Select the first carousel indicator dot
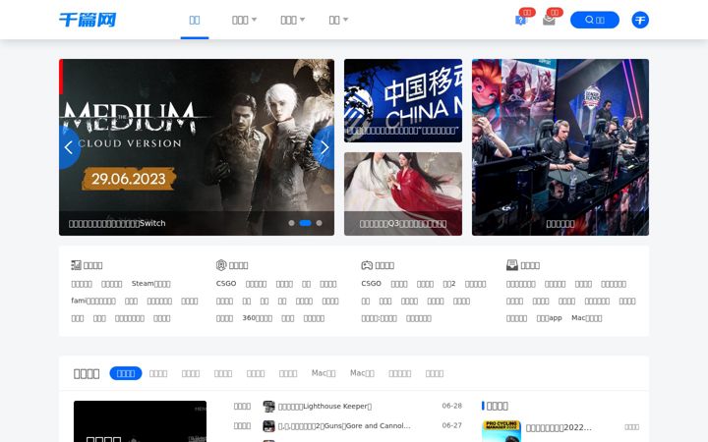Viewport: 708px width, 442px height. (x=291, y=223)
